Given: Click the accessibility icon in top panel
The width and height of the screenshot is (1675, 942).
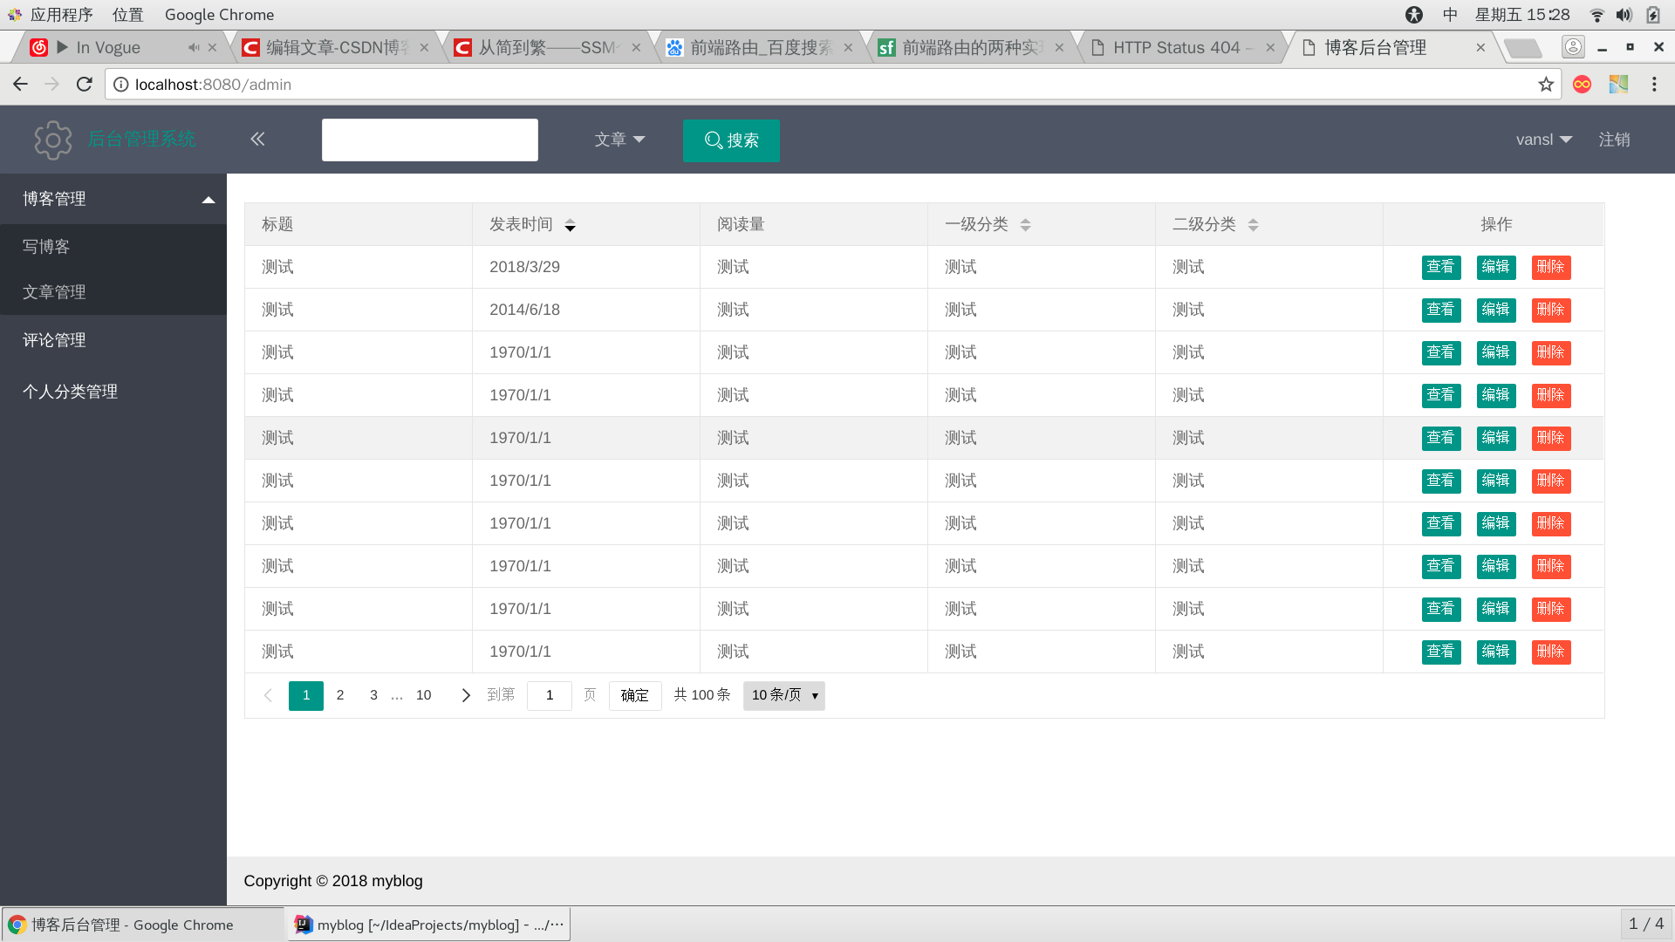Looking at the screenshot, I should point(1414,14).
